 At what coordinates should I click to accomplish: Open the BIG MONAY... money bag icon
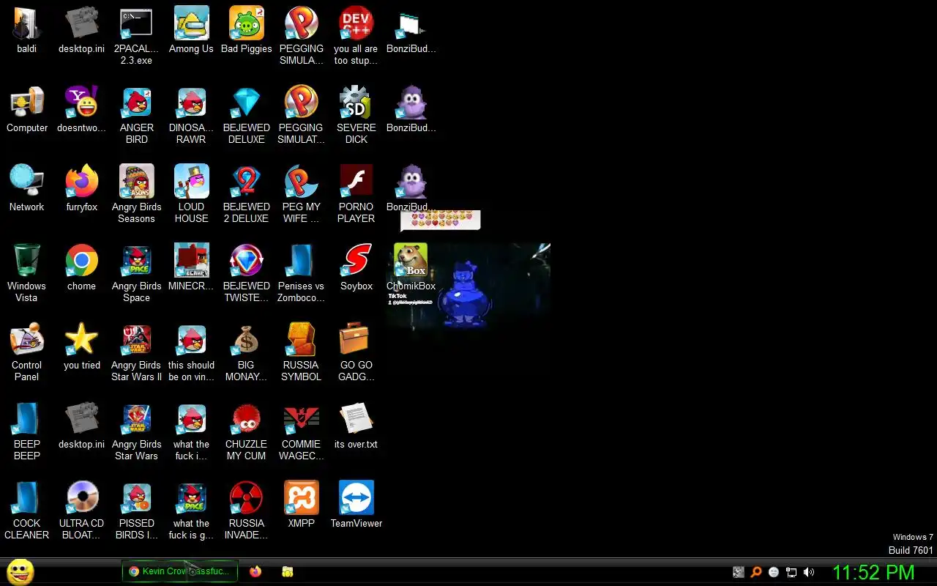pyautogui.click(x=246, y=340)
